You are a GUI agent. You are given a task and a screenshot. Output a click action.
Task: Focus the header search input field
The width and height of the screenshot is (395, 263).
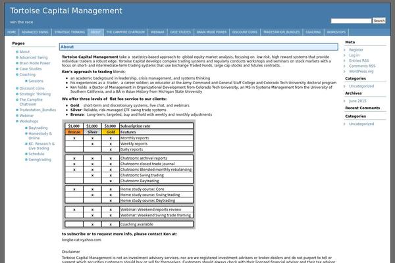(x=351, y=21)
